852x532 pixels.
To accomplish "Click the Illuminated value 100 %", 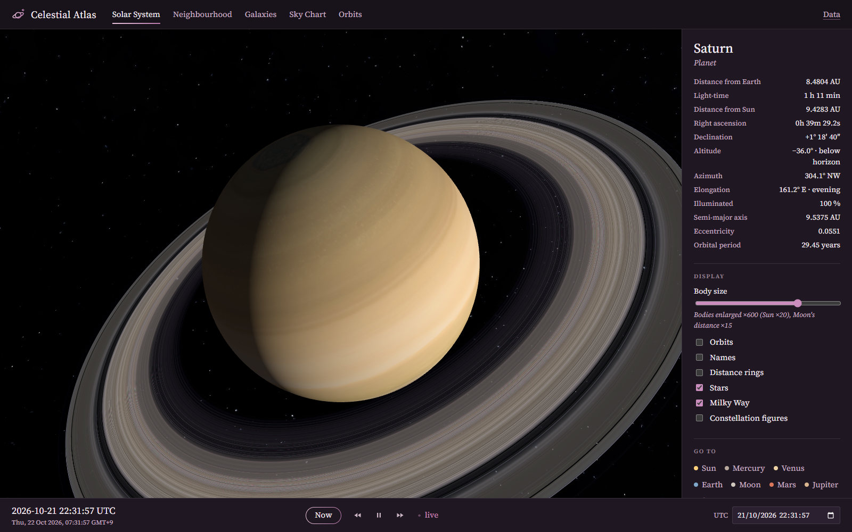I will [x=830, y=203].
